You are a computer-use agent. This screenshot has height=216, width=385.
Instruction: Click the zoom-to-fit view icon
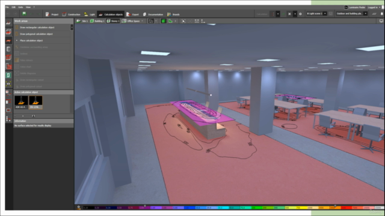coord(183,21)
